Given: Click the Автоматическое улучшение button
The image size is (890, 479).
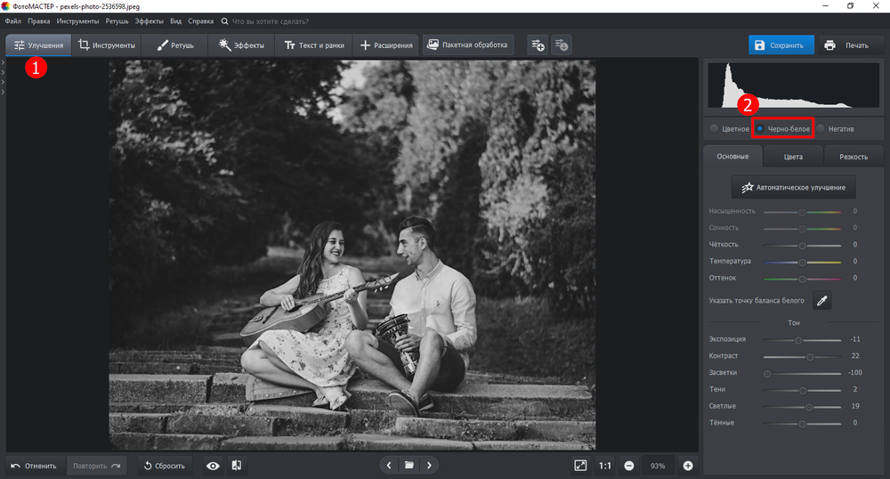Looking at the screenshot, I should pos(793,188).
